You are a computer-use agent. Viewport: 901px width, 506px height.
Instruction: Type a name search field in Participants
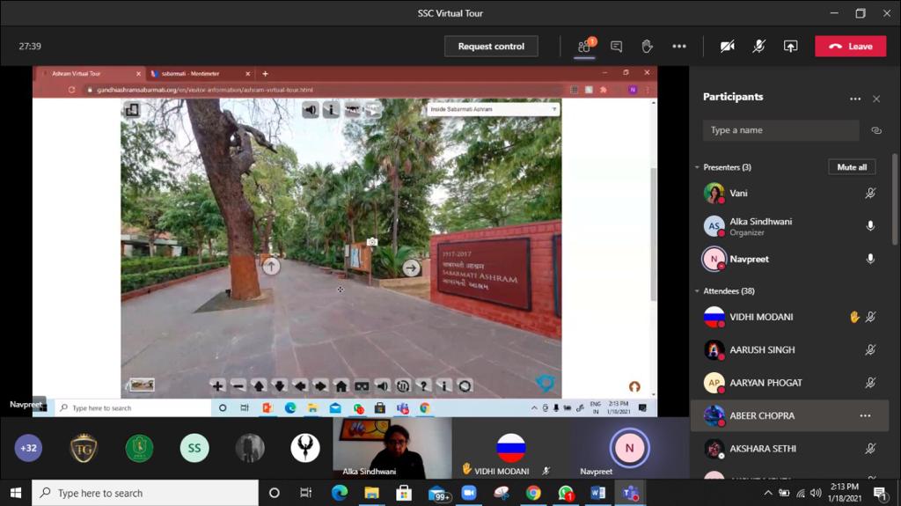pos(780,130)
